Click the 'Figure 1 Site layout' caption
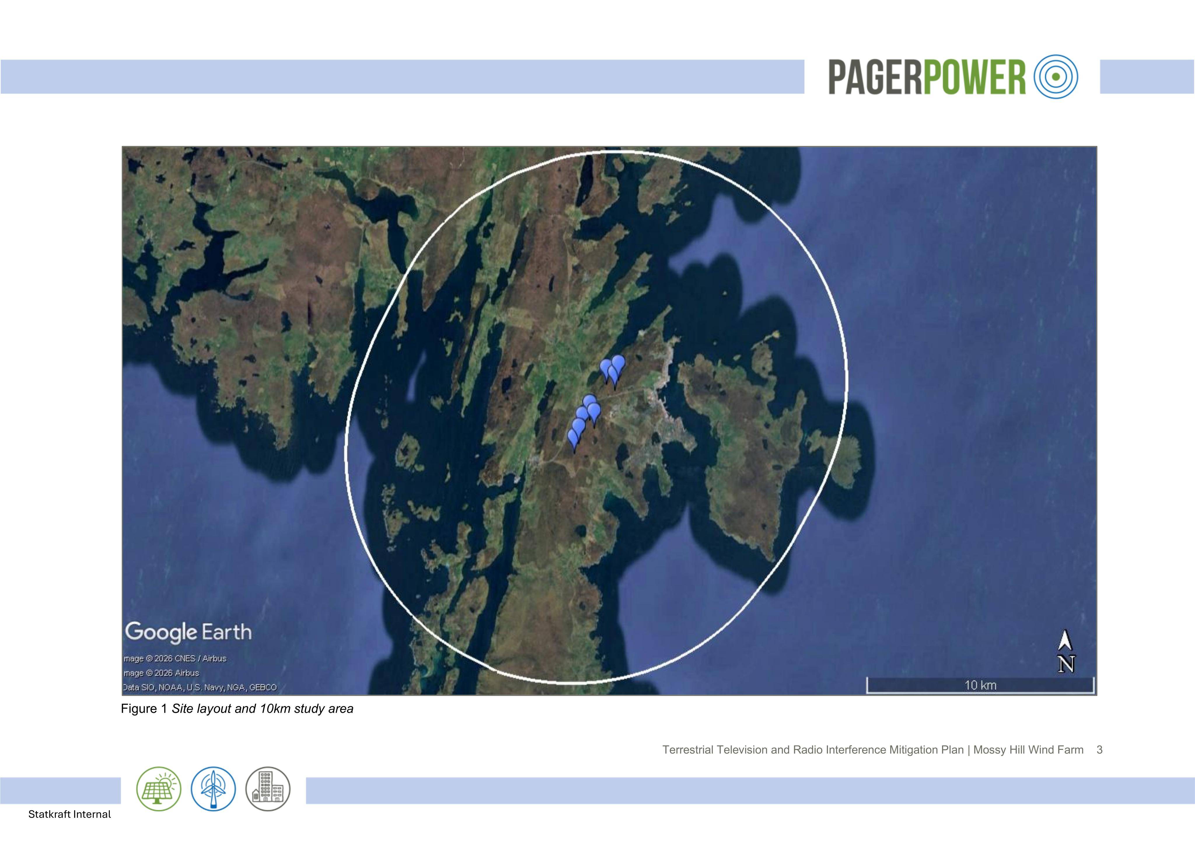 click(237, 709)
